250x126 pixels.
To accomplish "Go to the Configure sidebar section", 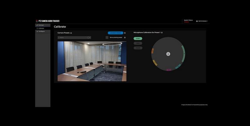I will (x=43, y=31).
